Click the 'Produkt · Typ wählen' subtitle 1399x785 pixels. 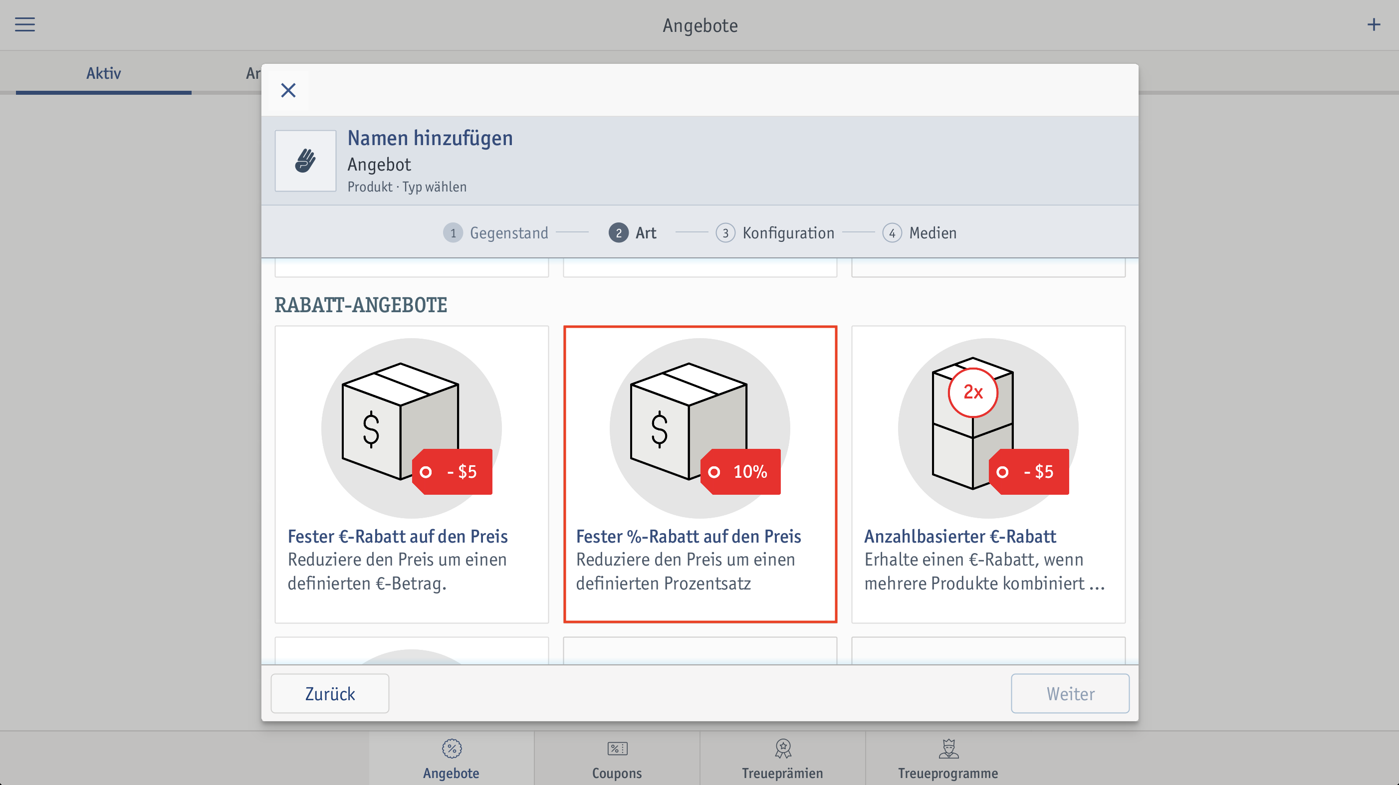407,187
